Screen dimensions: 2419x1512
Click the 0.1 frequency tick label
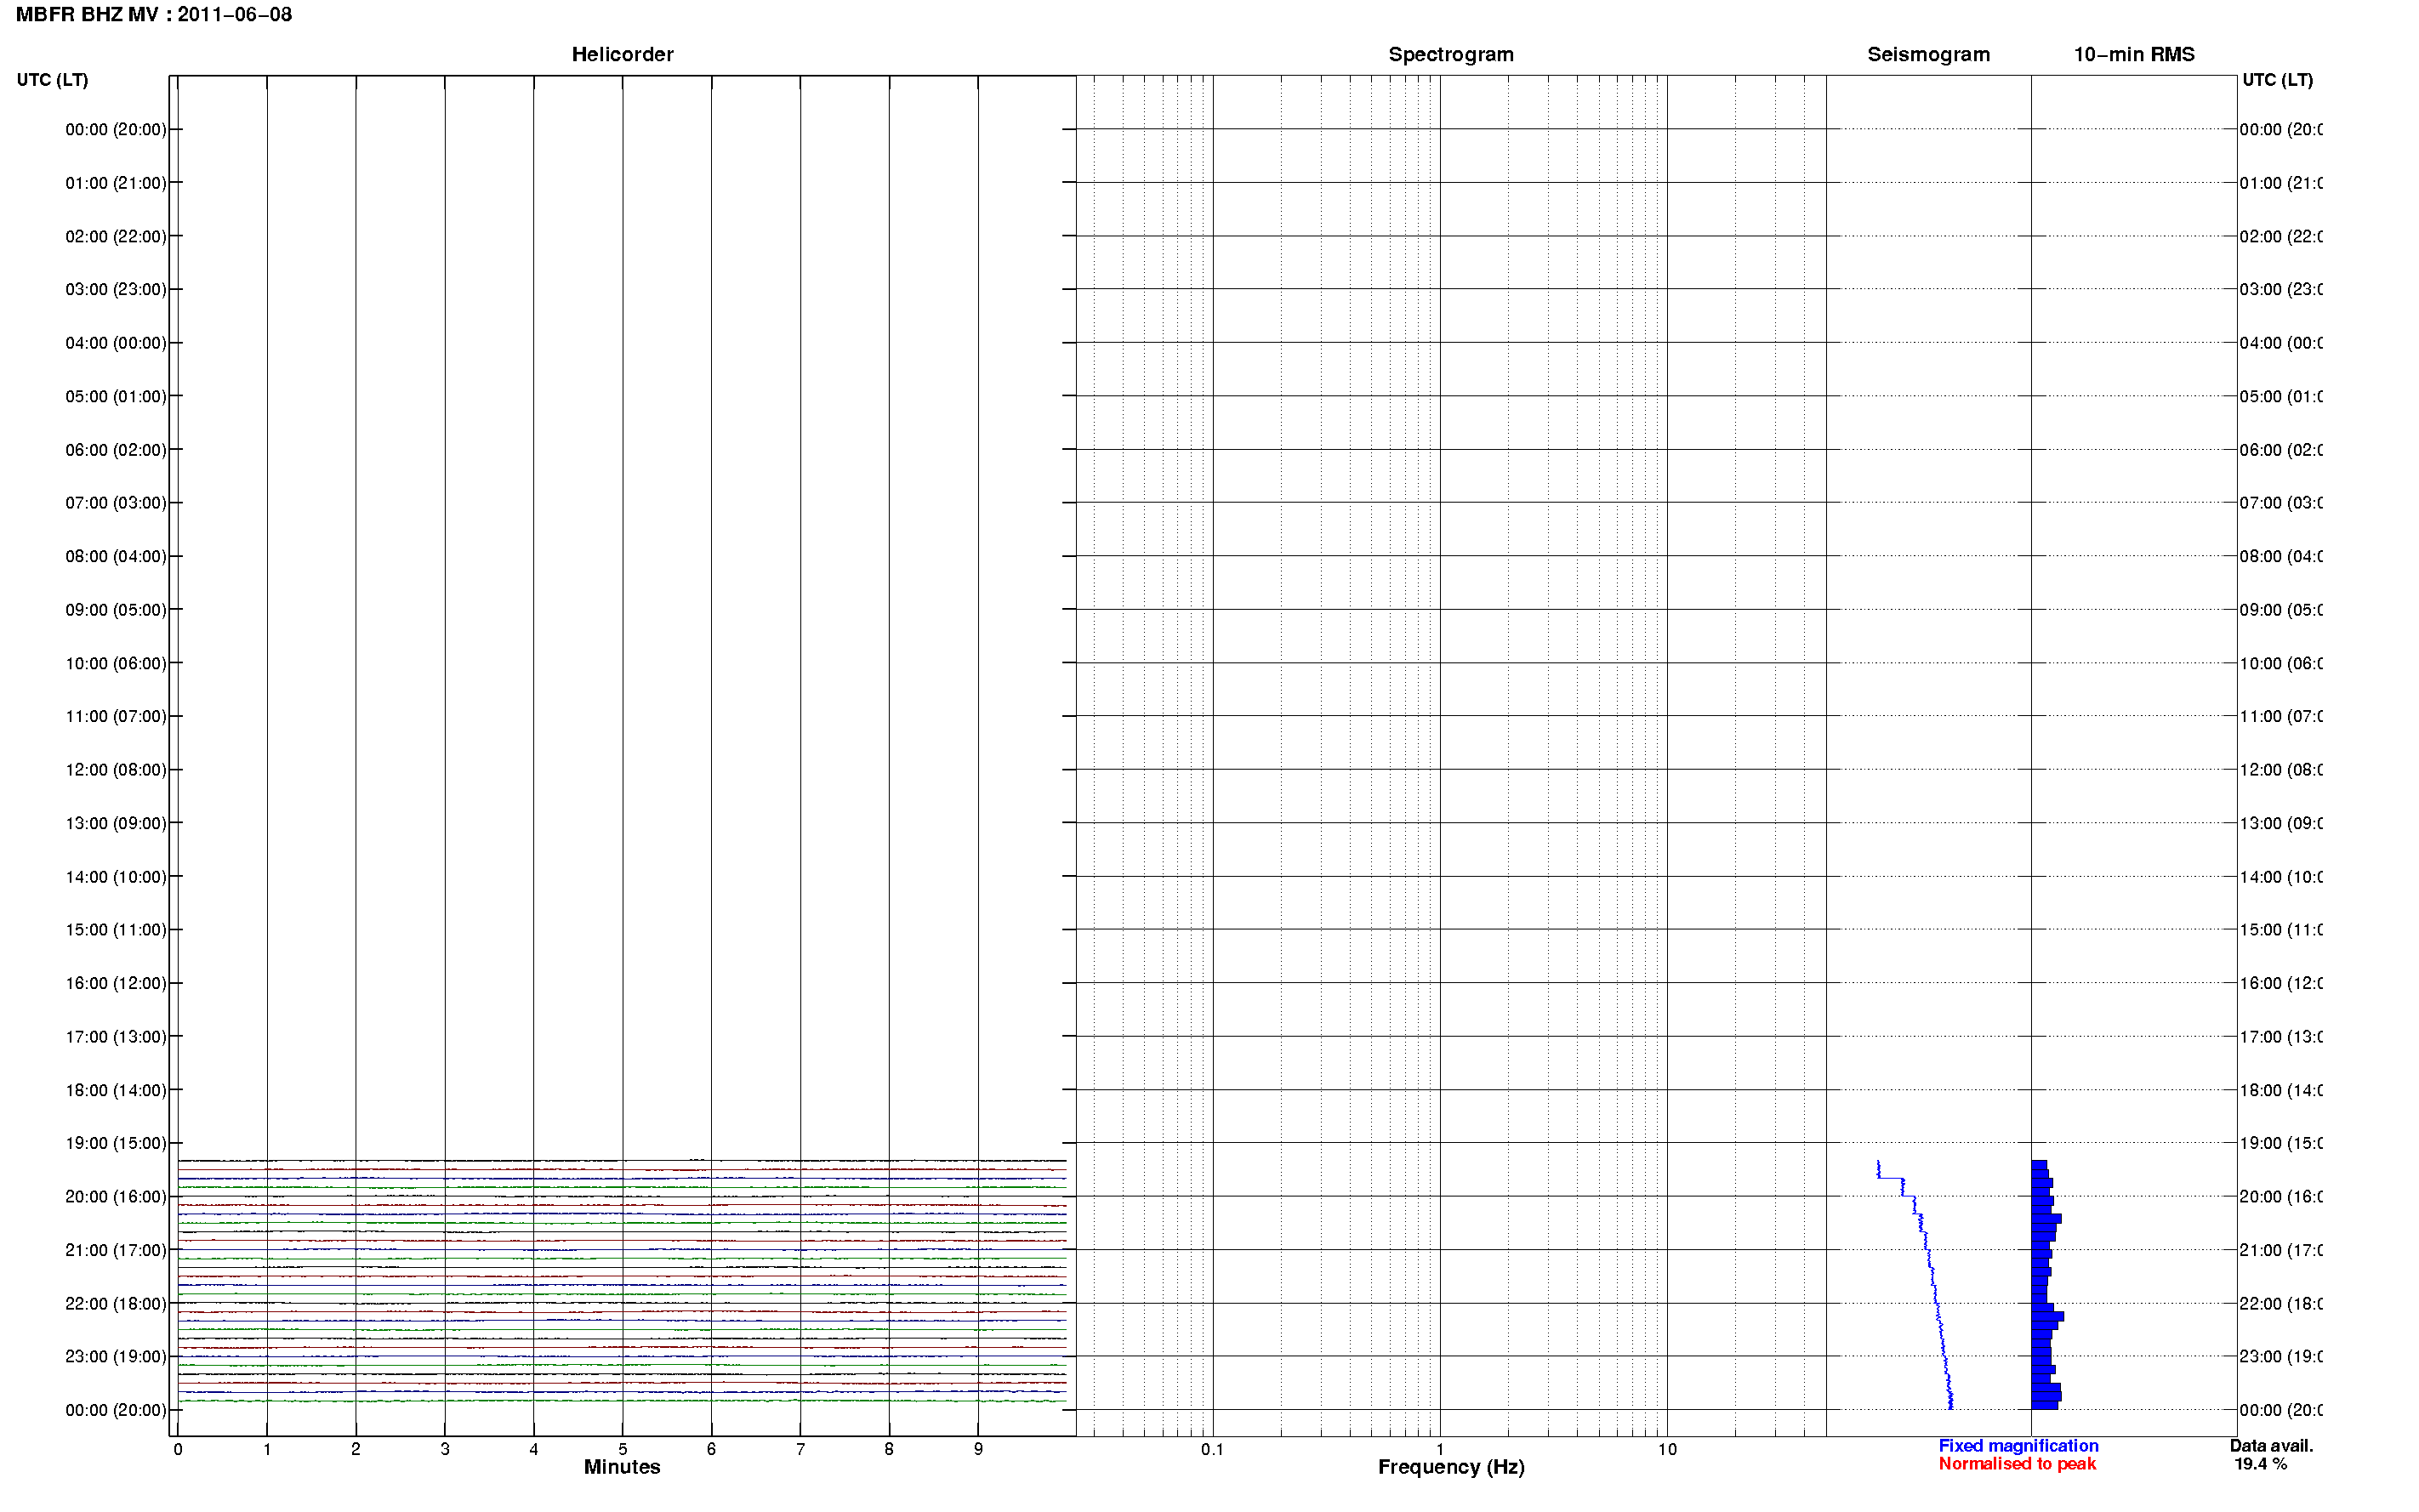tap(1212, 1450)
